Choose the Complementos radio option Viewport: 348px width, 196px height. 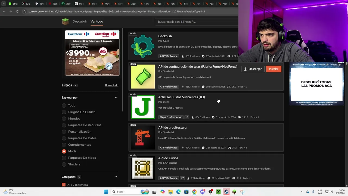pos(64,145)
